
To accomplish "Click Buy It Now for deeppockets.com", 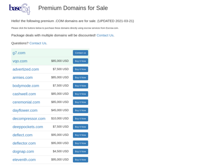I will tap(81, 127).
